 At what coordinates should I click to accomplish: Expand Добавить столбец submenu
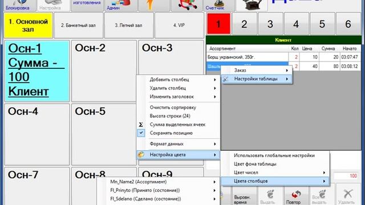click(179, 80)
